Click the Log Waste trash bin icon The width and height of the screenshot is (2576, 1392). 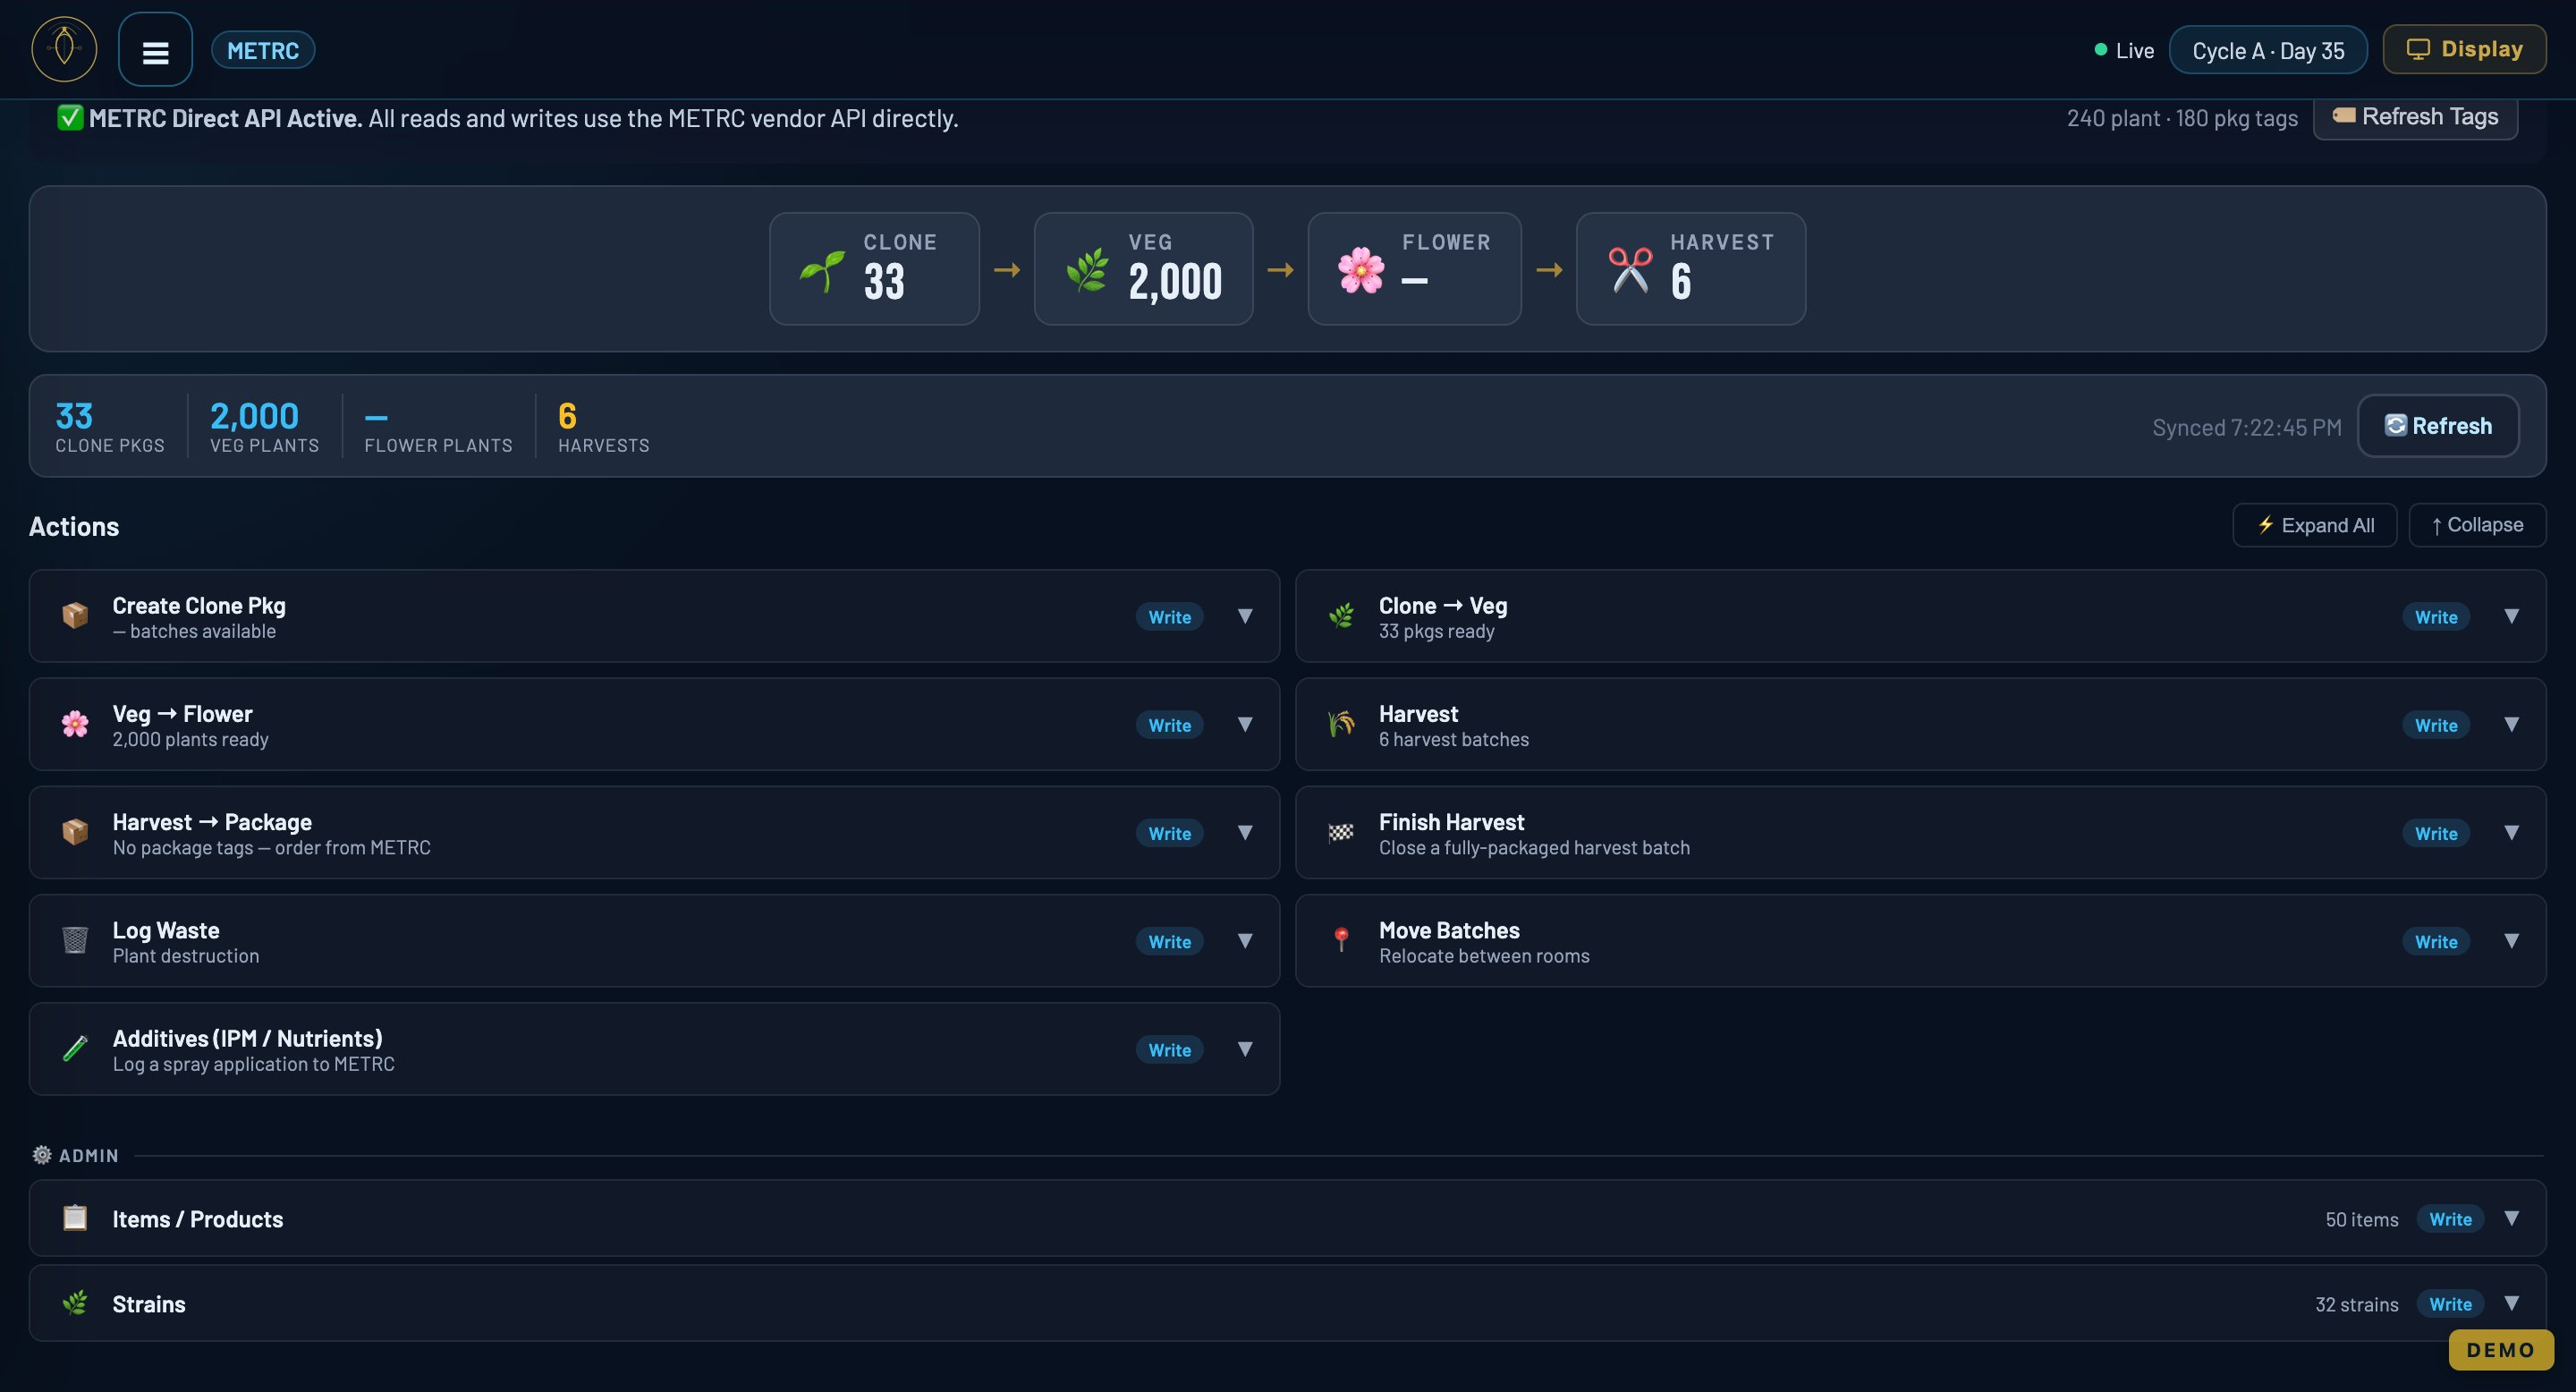tap(75, 940)
